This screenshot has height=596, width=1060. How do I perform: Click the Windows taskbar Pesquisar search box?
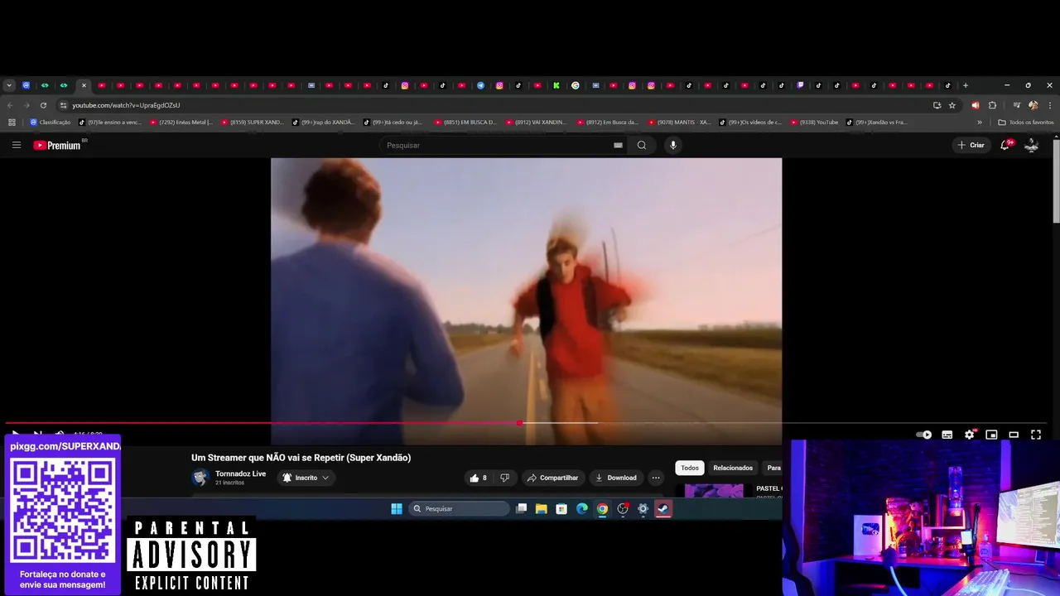click(x=459, y=509)
